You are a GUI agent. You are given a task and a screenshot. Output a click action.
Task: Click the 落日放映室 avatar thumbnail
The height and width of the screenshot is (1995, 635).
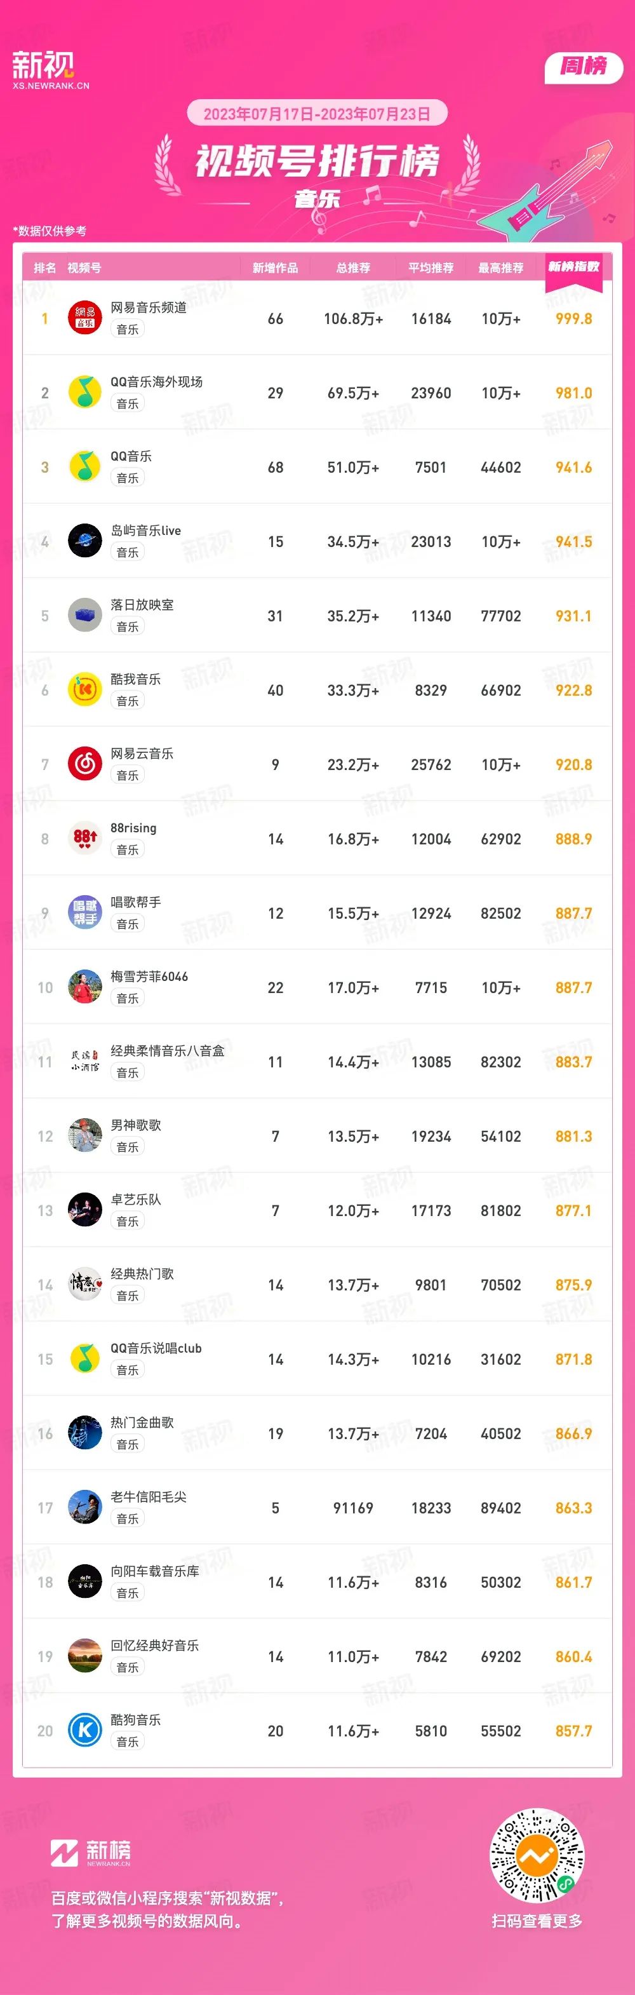pos(85,616)
